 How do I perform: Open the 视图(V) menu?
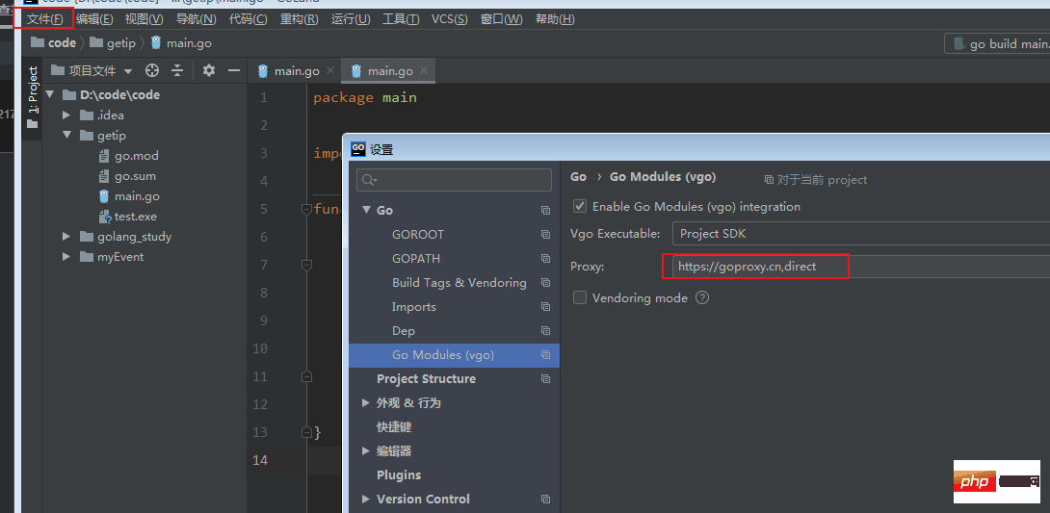[144, 18]
